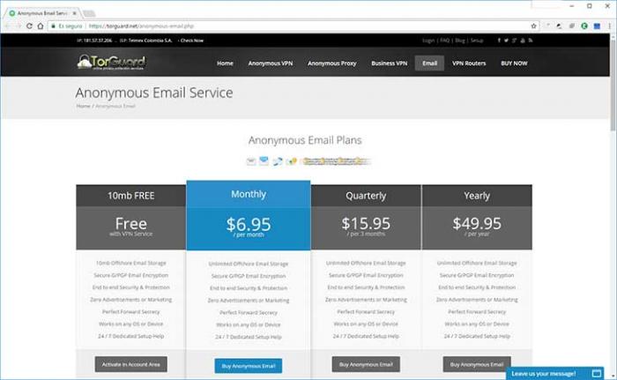Open TorGuard's Google Plus icon
Screen dimensions: 617x380
514,41
